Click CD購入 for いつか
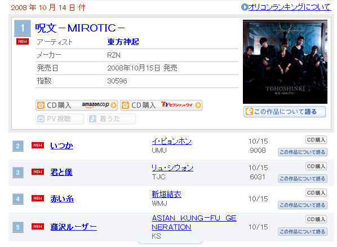This screenshot has width=337, height=247. [316, 140]
